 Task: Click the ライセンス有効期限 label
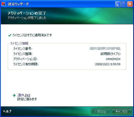pos(26,64)
